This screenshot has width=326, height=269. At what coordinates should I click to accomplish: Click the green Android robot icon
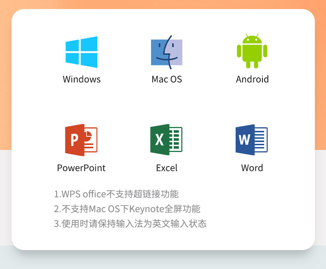coord(252,51)
